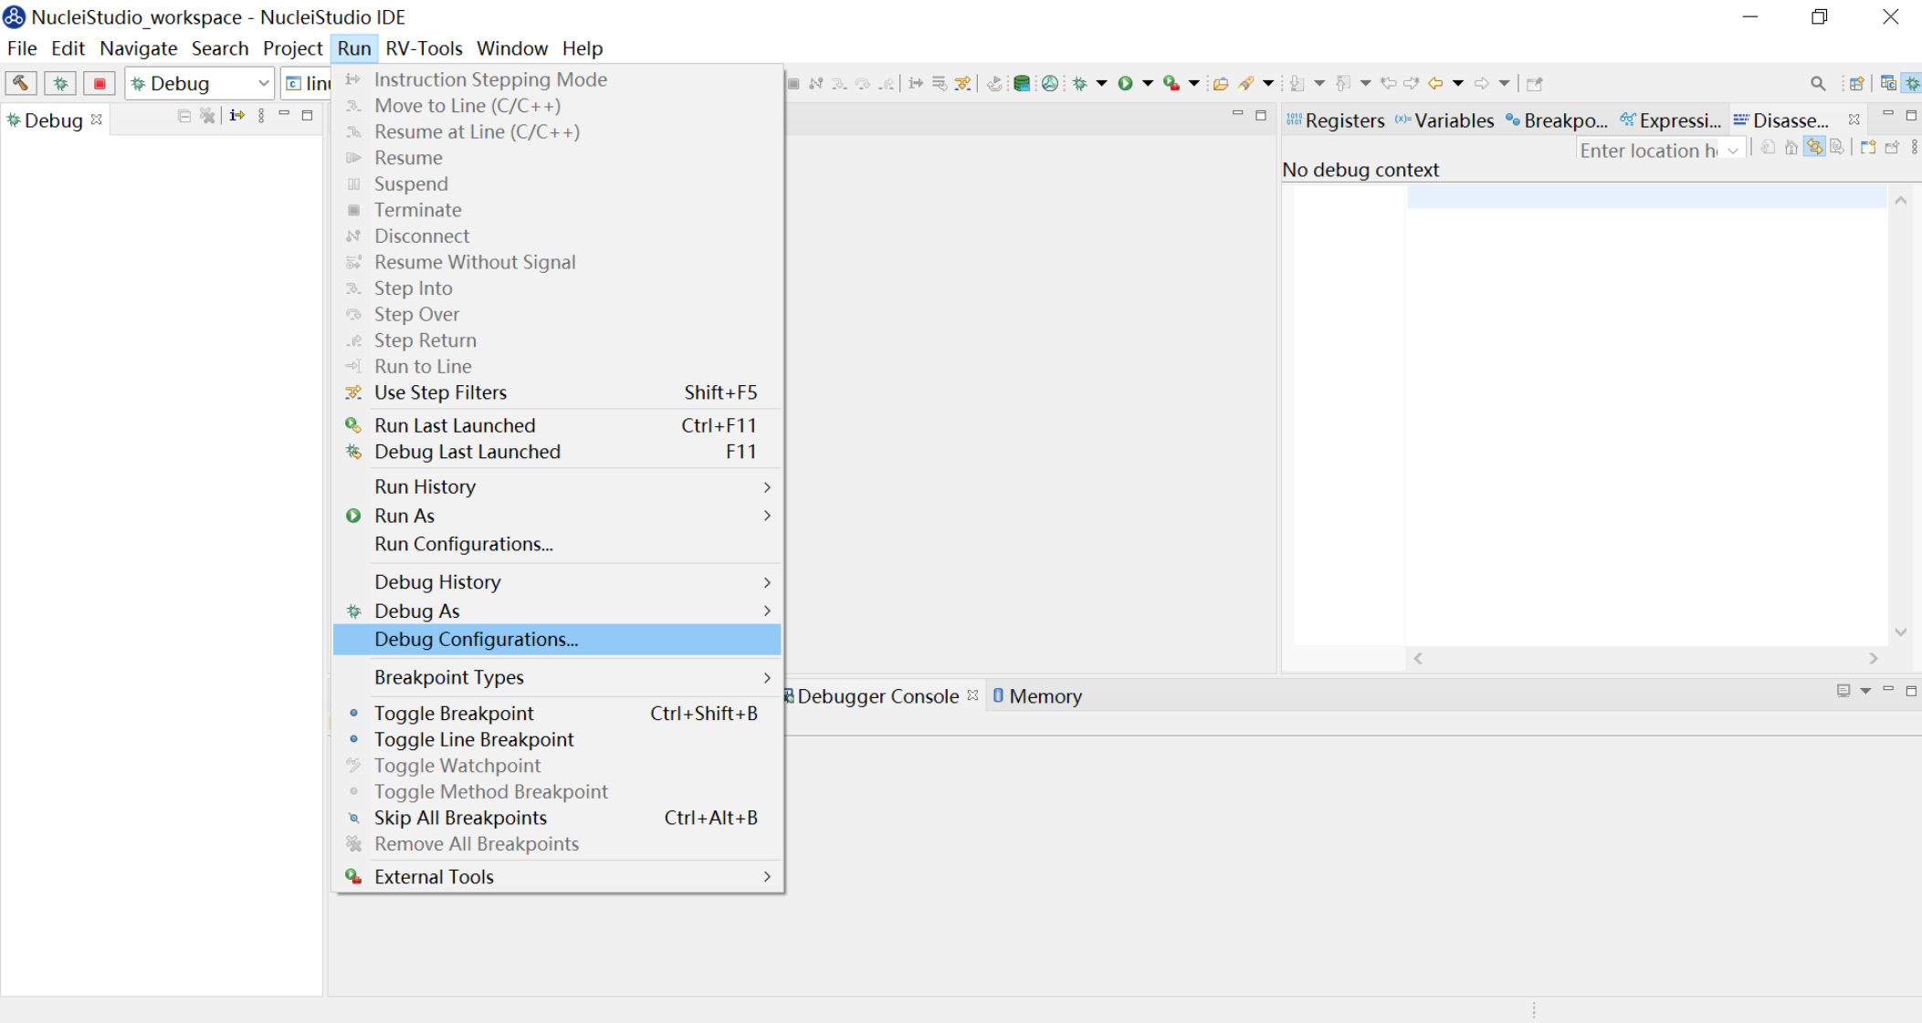Viewport: 1922px width, 1023px height.
Task: Click the C/C++ perspective icon
Action: [x=1888, y=83]
